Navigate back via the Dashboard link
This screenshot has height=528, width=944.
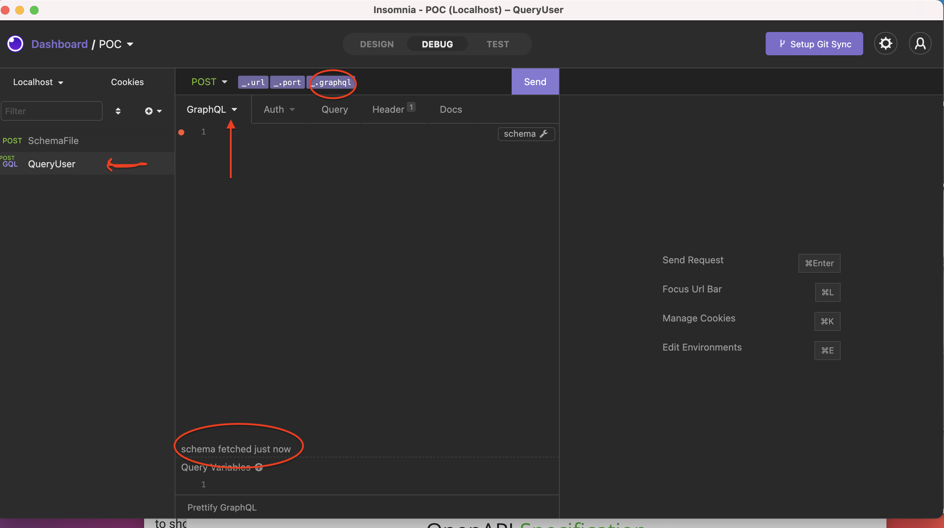click(59, 44)
